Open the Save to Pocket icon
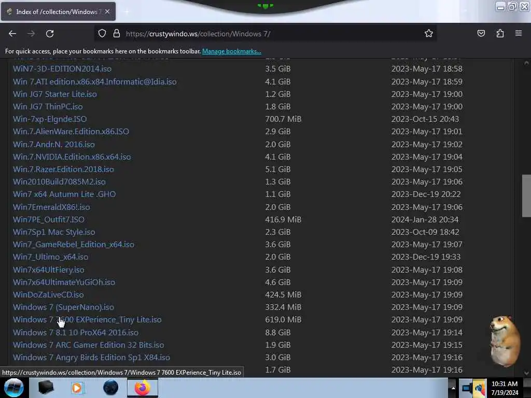531x398 pixels. click(x=481, y=33)
